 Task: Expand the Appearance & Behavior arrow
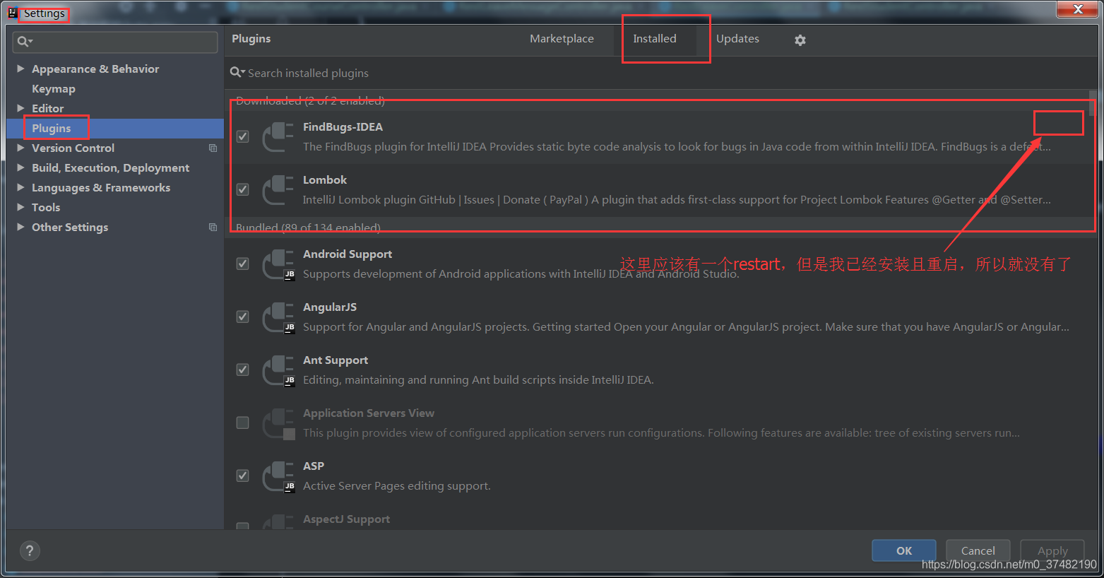[x=20, y=69]
